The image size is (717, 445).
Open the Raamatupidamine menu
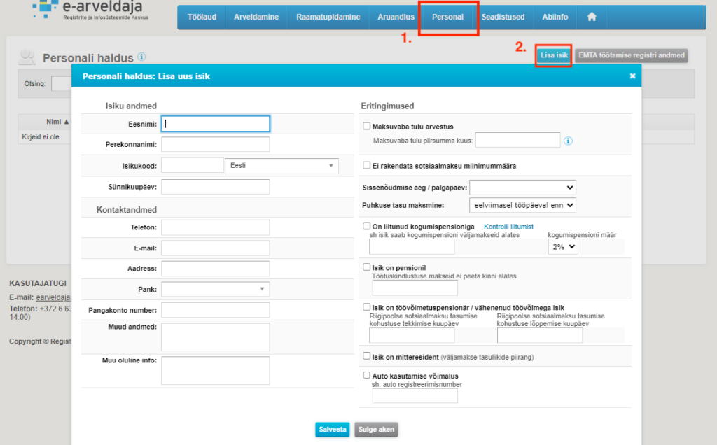point(328,17)
